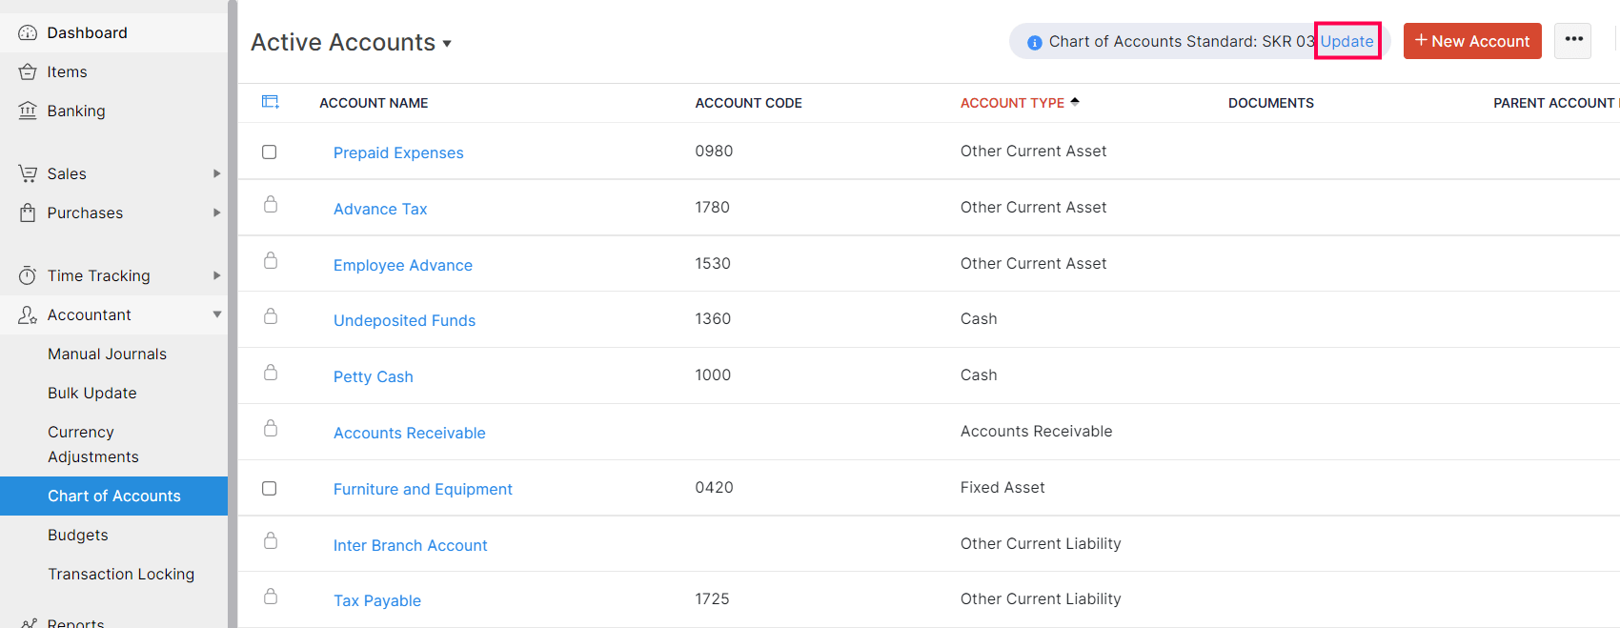Viewport: 1620px width, 628px height.
Task: Open the Petty Cash account link
Action: pyautogui.click(x=373, y=376)
